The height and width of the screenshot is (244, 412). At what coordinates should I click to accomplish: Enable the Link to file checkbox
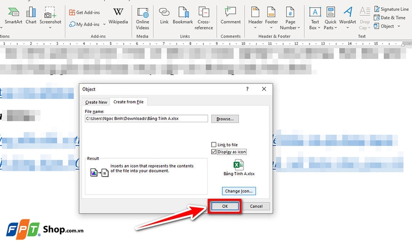[214, 145]
